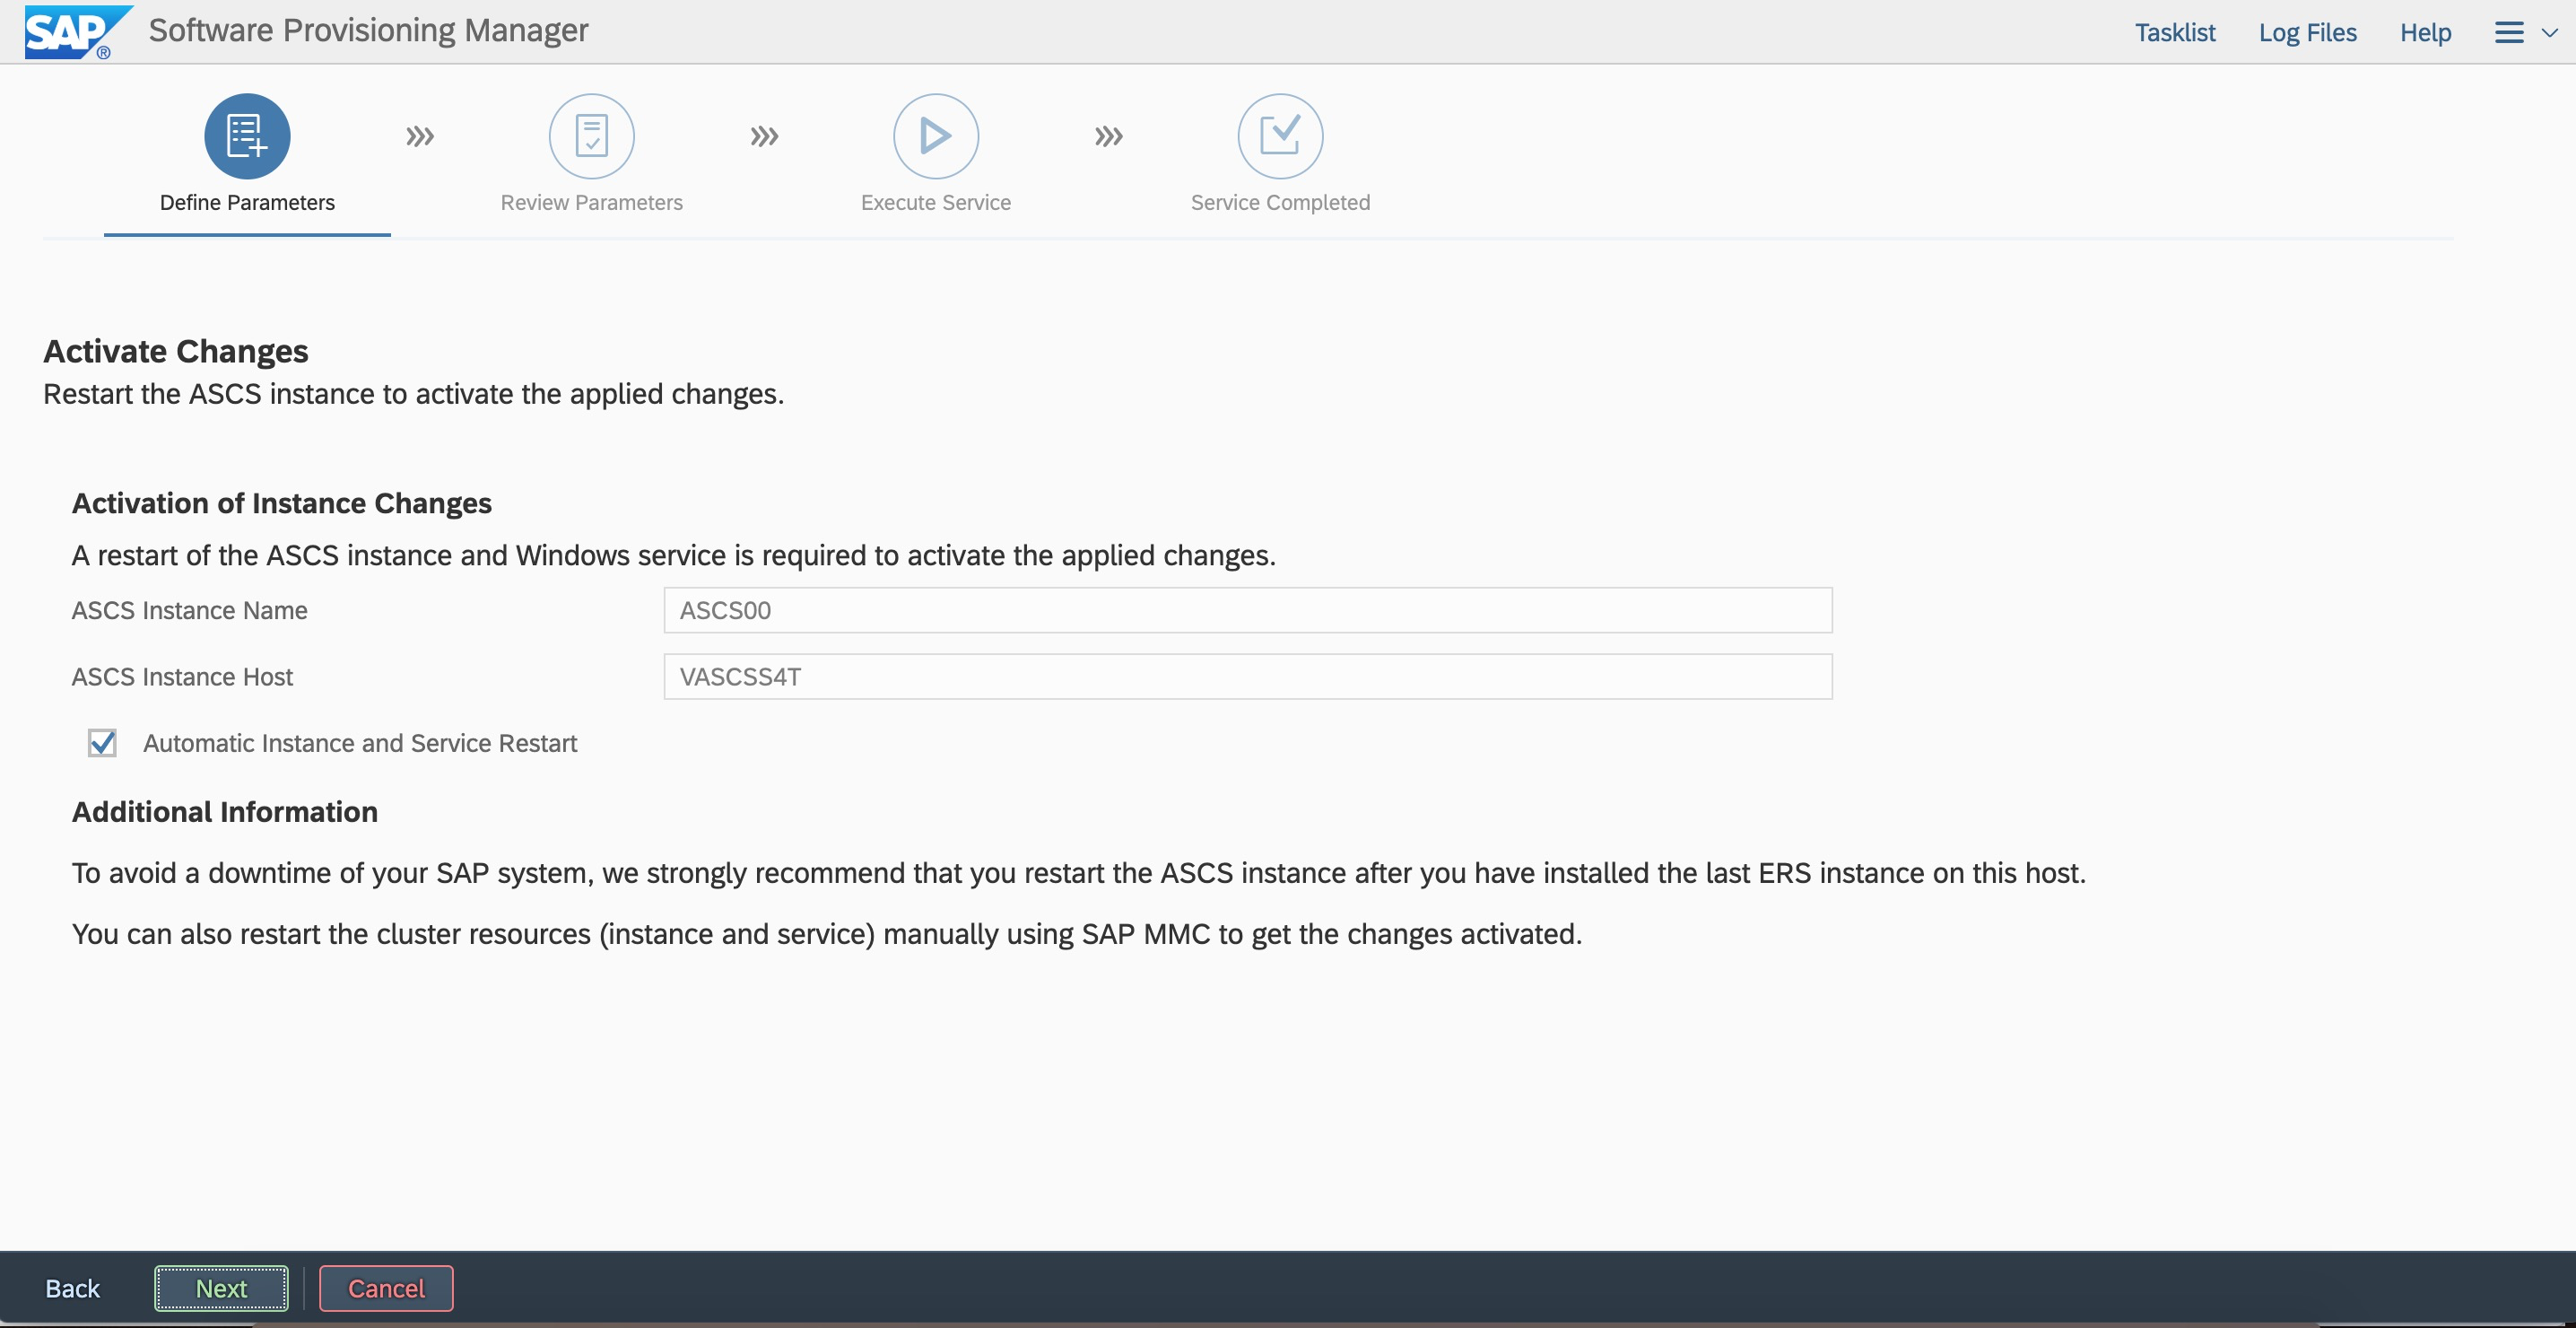Click the Activation of Instance Changes heading
Image resolution: width=2576 pixels, height=1328 pixels.
click(x=282, y=503)
